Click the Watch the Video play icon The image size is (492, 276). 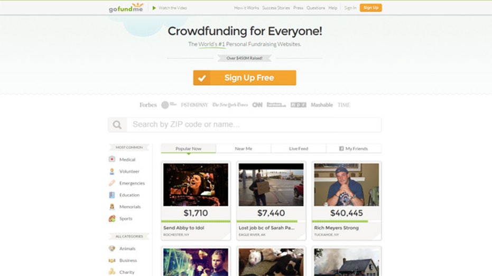(154, 8)
